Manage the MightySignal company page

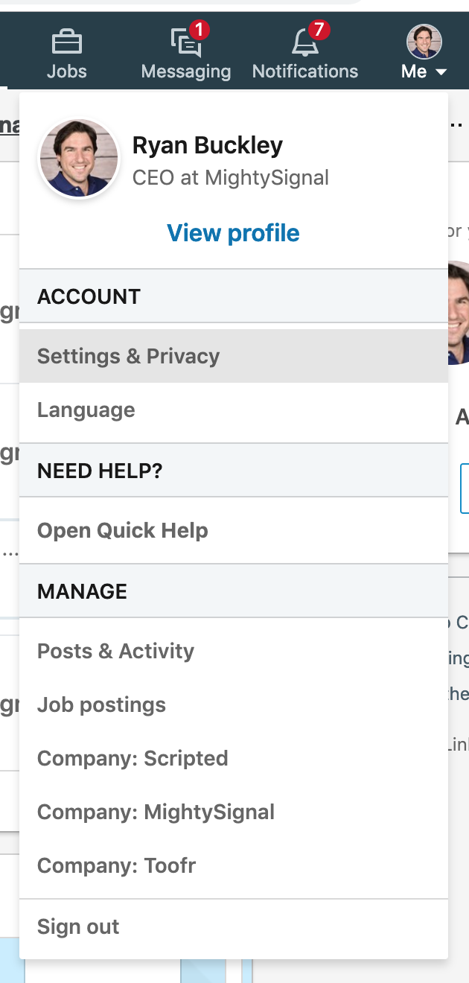click(156, 812)
